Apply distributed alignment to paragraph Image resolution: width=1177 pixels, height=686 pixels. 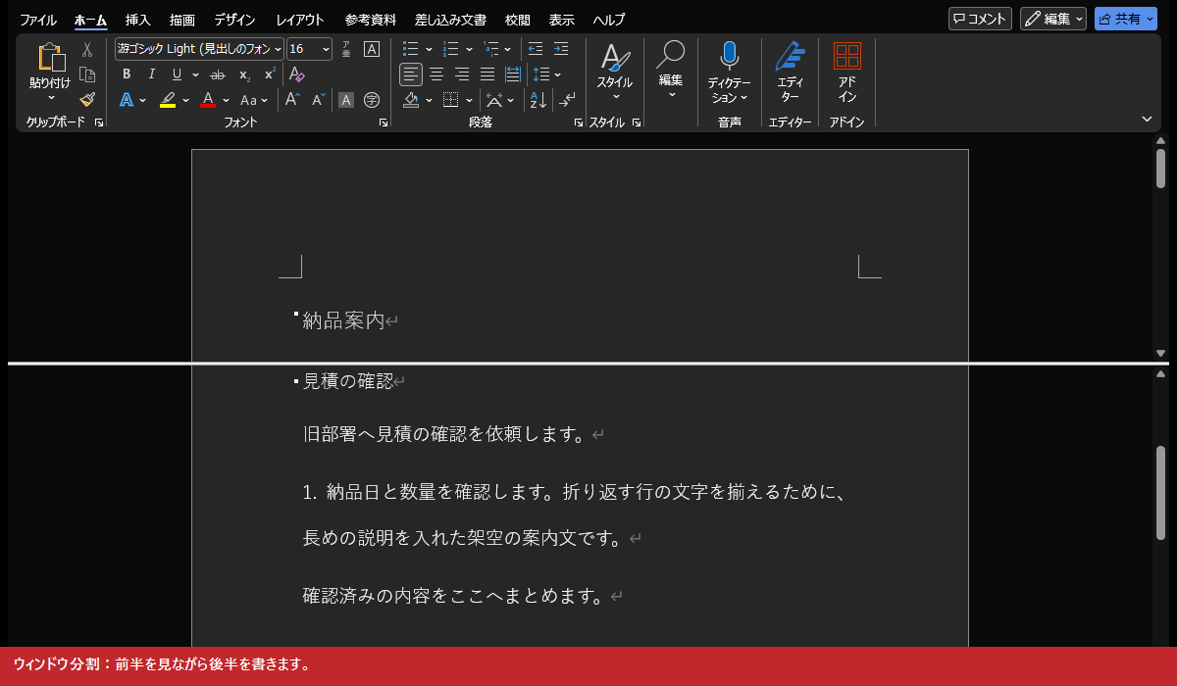pos(512,74)
